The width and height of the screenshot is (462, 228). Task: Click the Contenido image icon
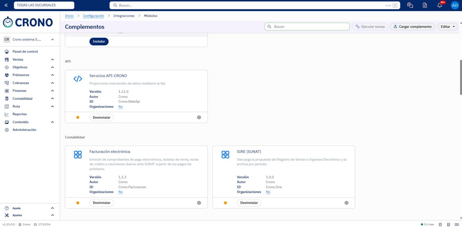(7, 122)
